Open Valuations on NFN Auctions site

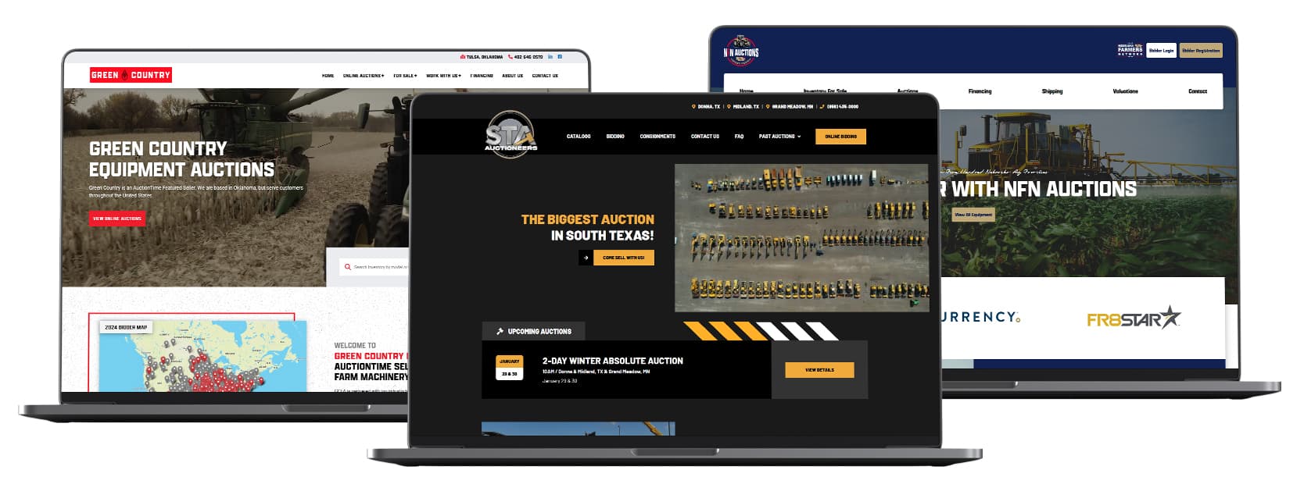tap(1125, 91)
